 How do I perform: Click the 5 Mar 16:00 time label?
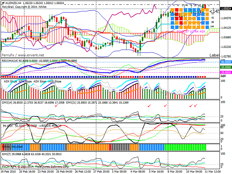tap(156, 172)
